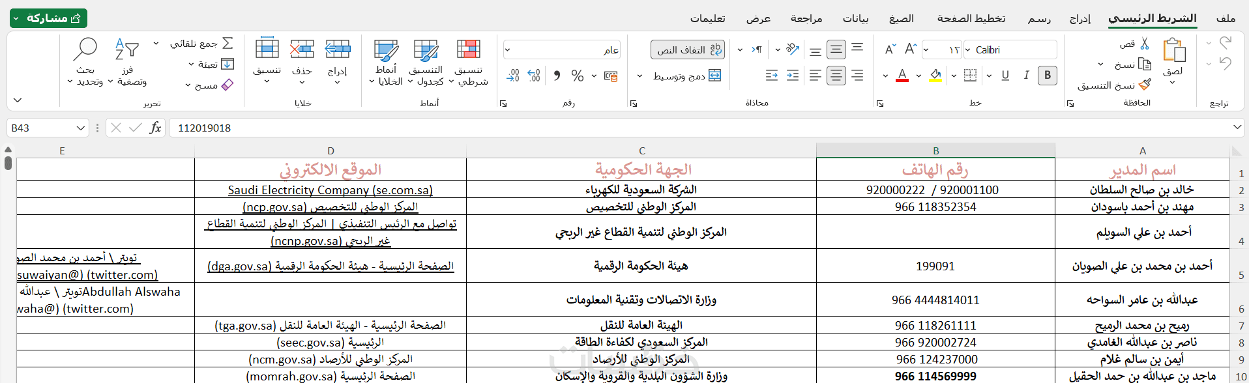Toggle Bold formatting (B)
1249x383 pixels.
(x=1048, y=76)
